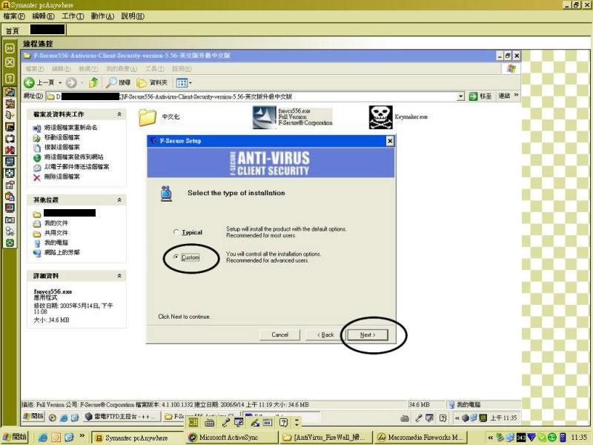
Task: Click 雷電FTPD主控台 on remote taskbar
Action: click(121, 417)
